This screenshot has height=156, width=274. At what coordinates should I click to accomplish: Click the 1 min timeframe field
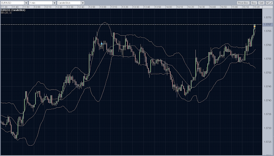point(41,3)
